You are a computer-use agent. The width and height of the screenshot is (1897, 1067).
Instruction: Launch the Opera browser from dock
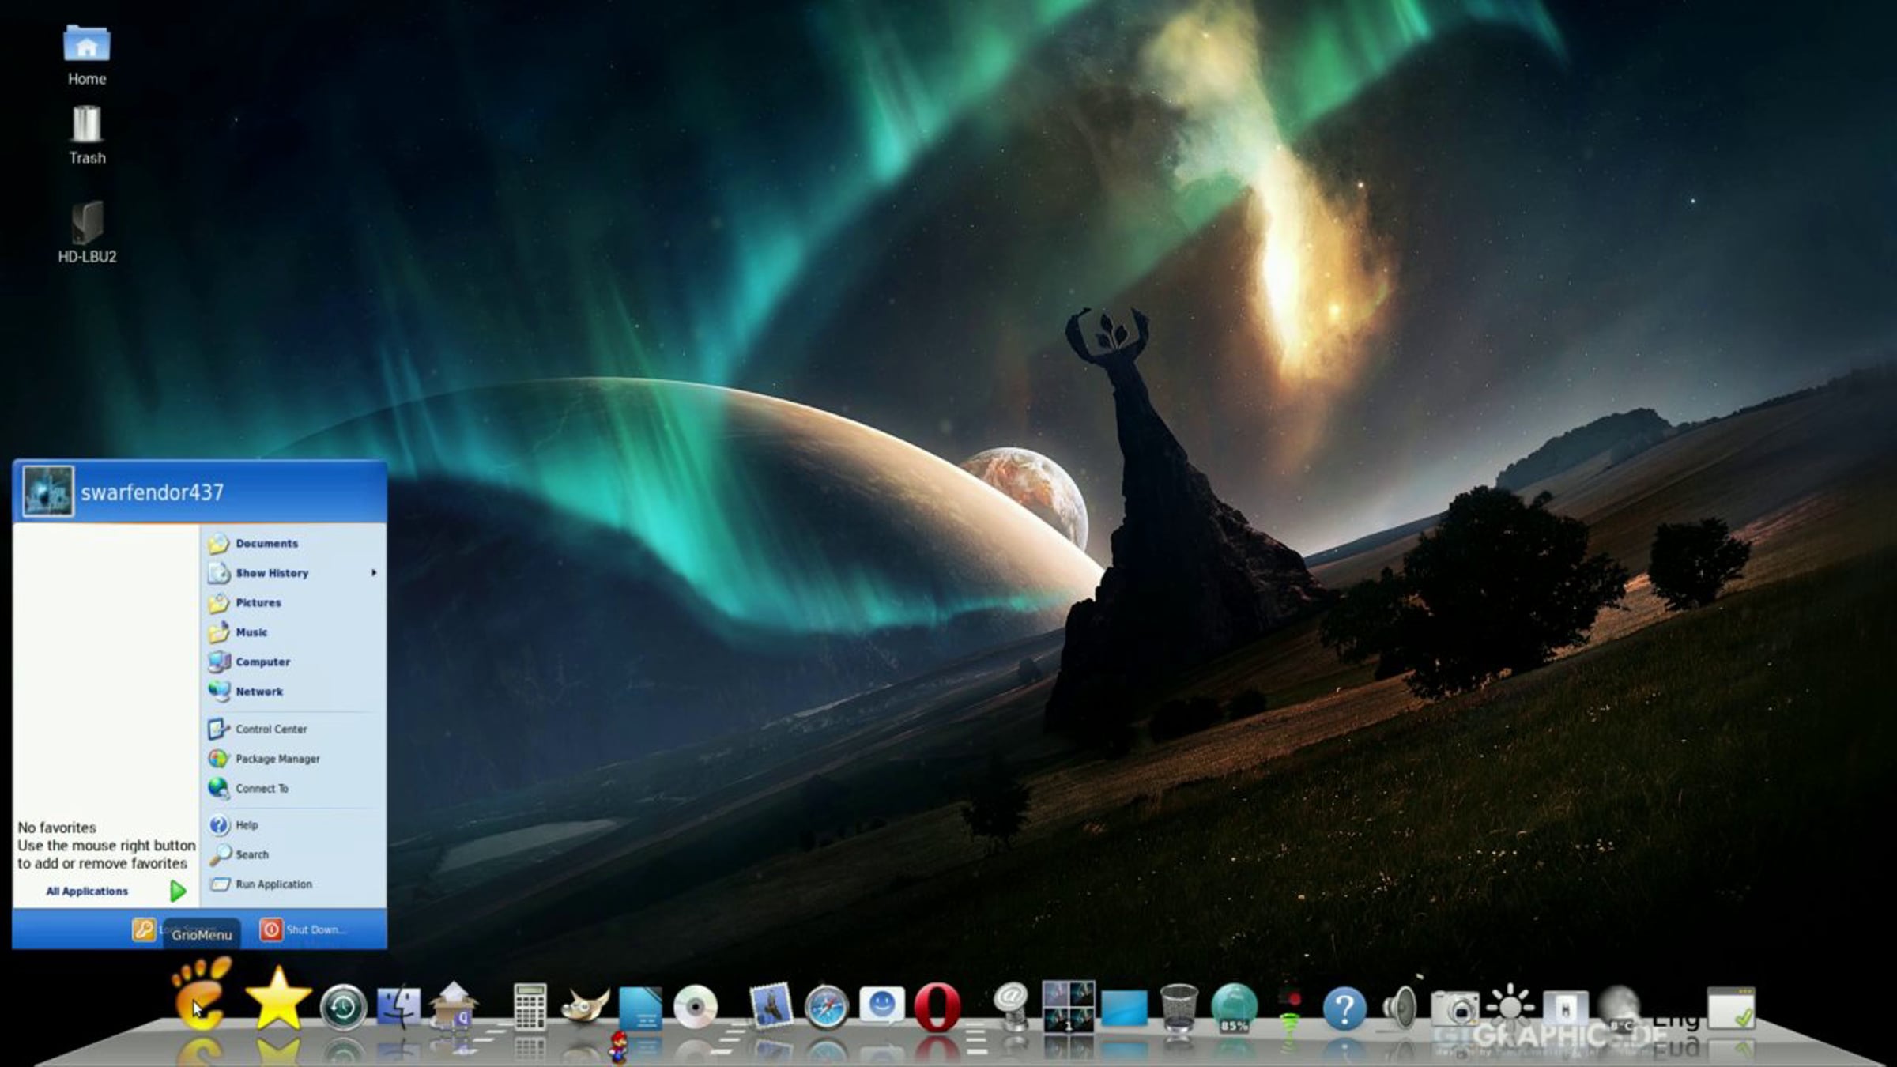937,1007
